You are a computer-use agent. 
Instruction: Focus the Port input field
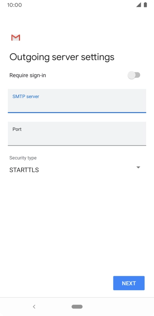(77, 133)
